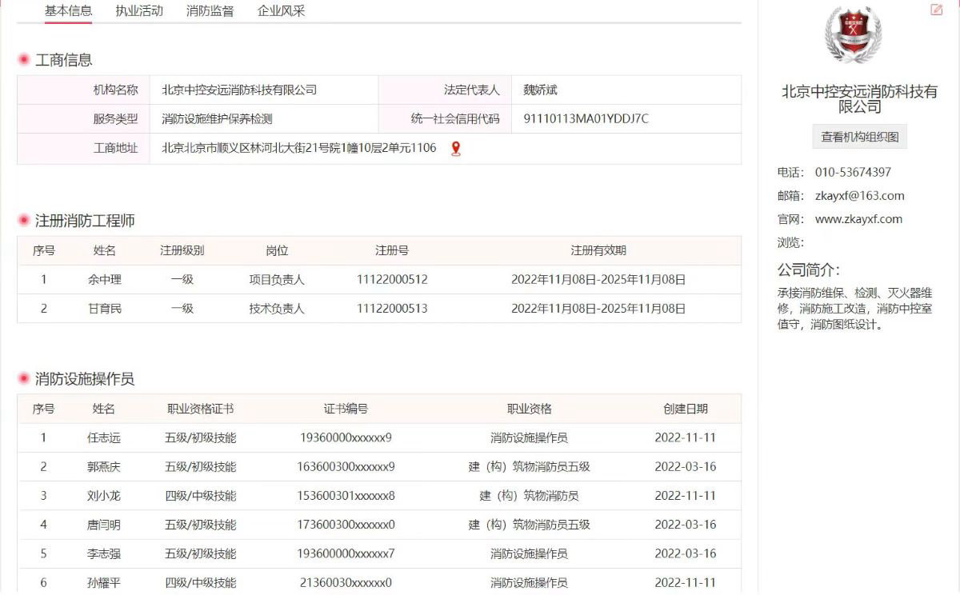Click registration number 11122000512

pos(392,280)
